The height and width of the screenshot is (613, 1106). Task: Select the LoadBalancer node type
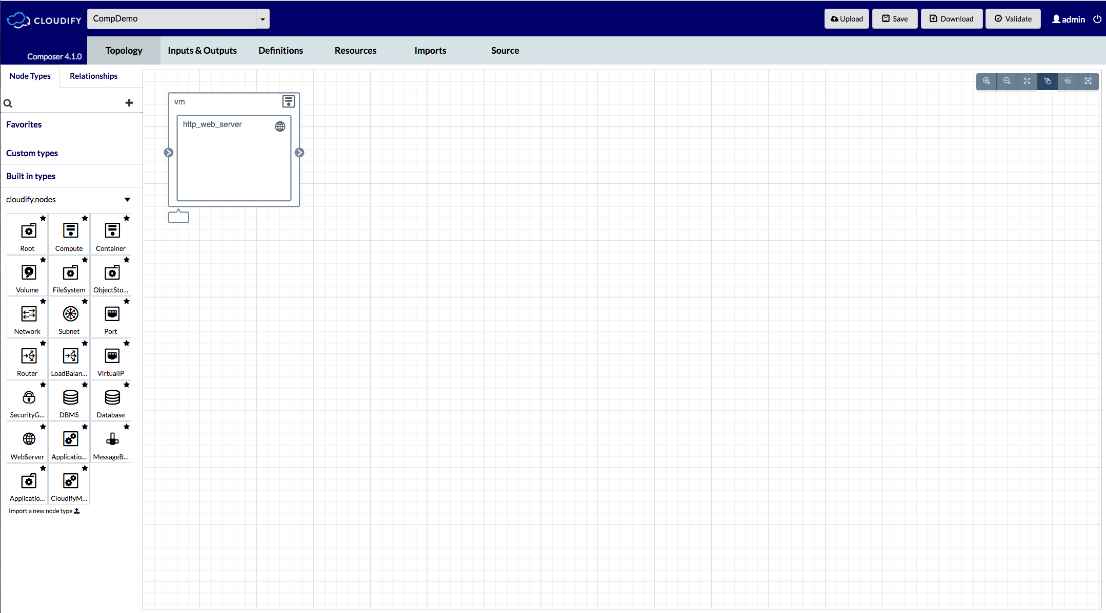tap(69, 359)
